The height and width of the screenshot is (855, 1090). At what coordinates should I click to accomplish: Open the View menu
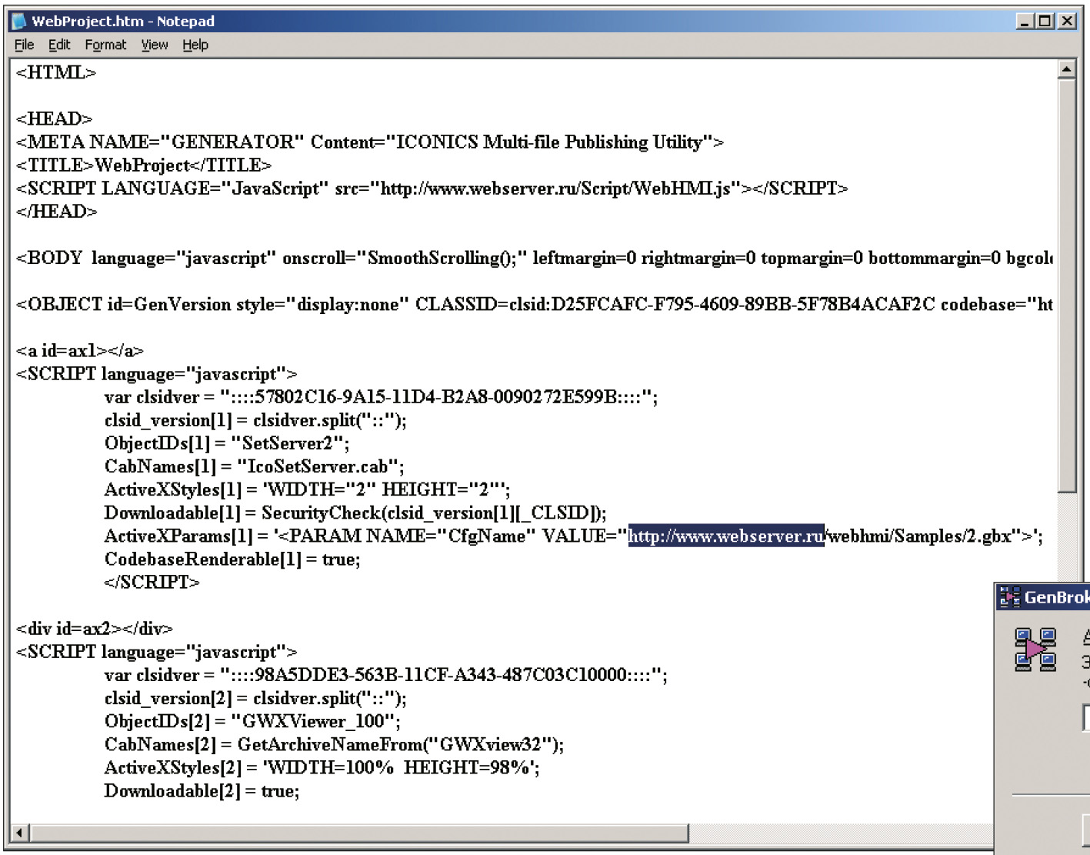(155, 45)
